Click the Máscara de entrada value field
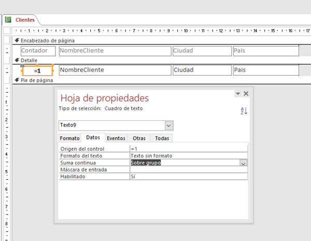 [188, 169]
